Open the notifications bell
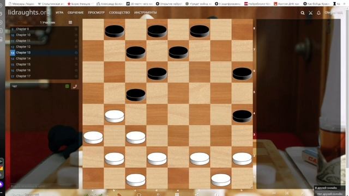Screen dimensions: 349x196 [318, 13]
